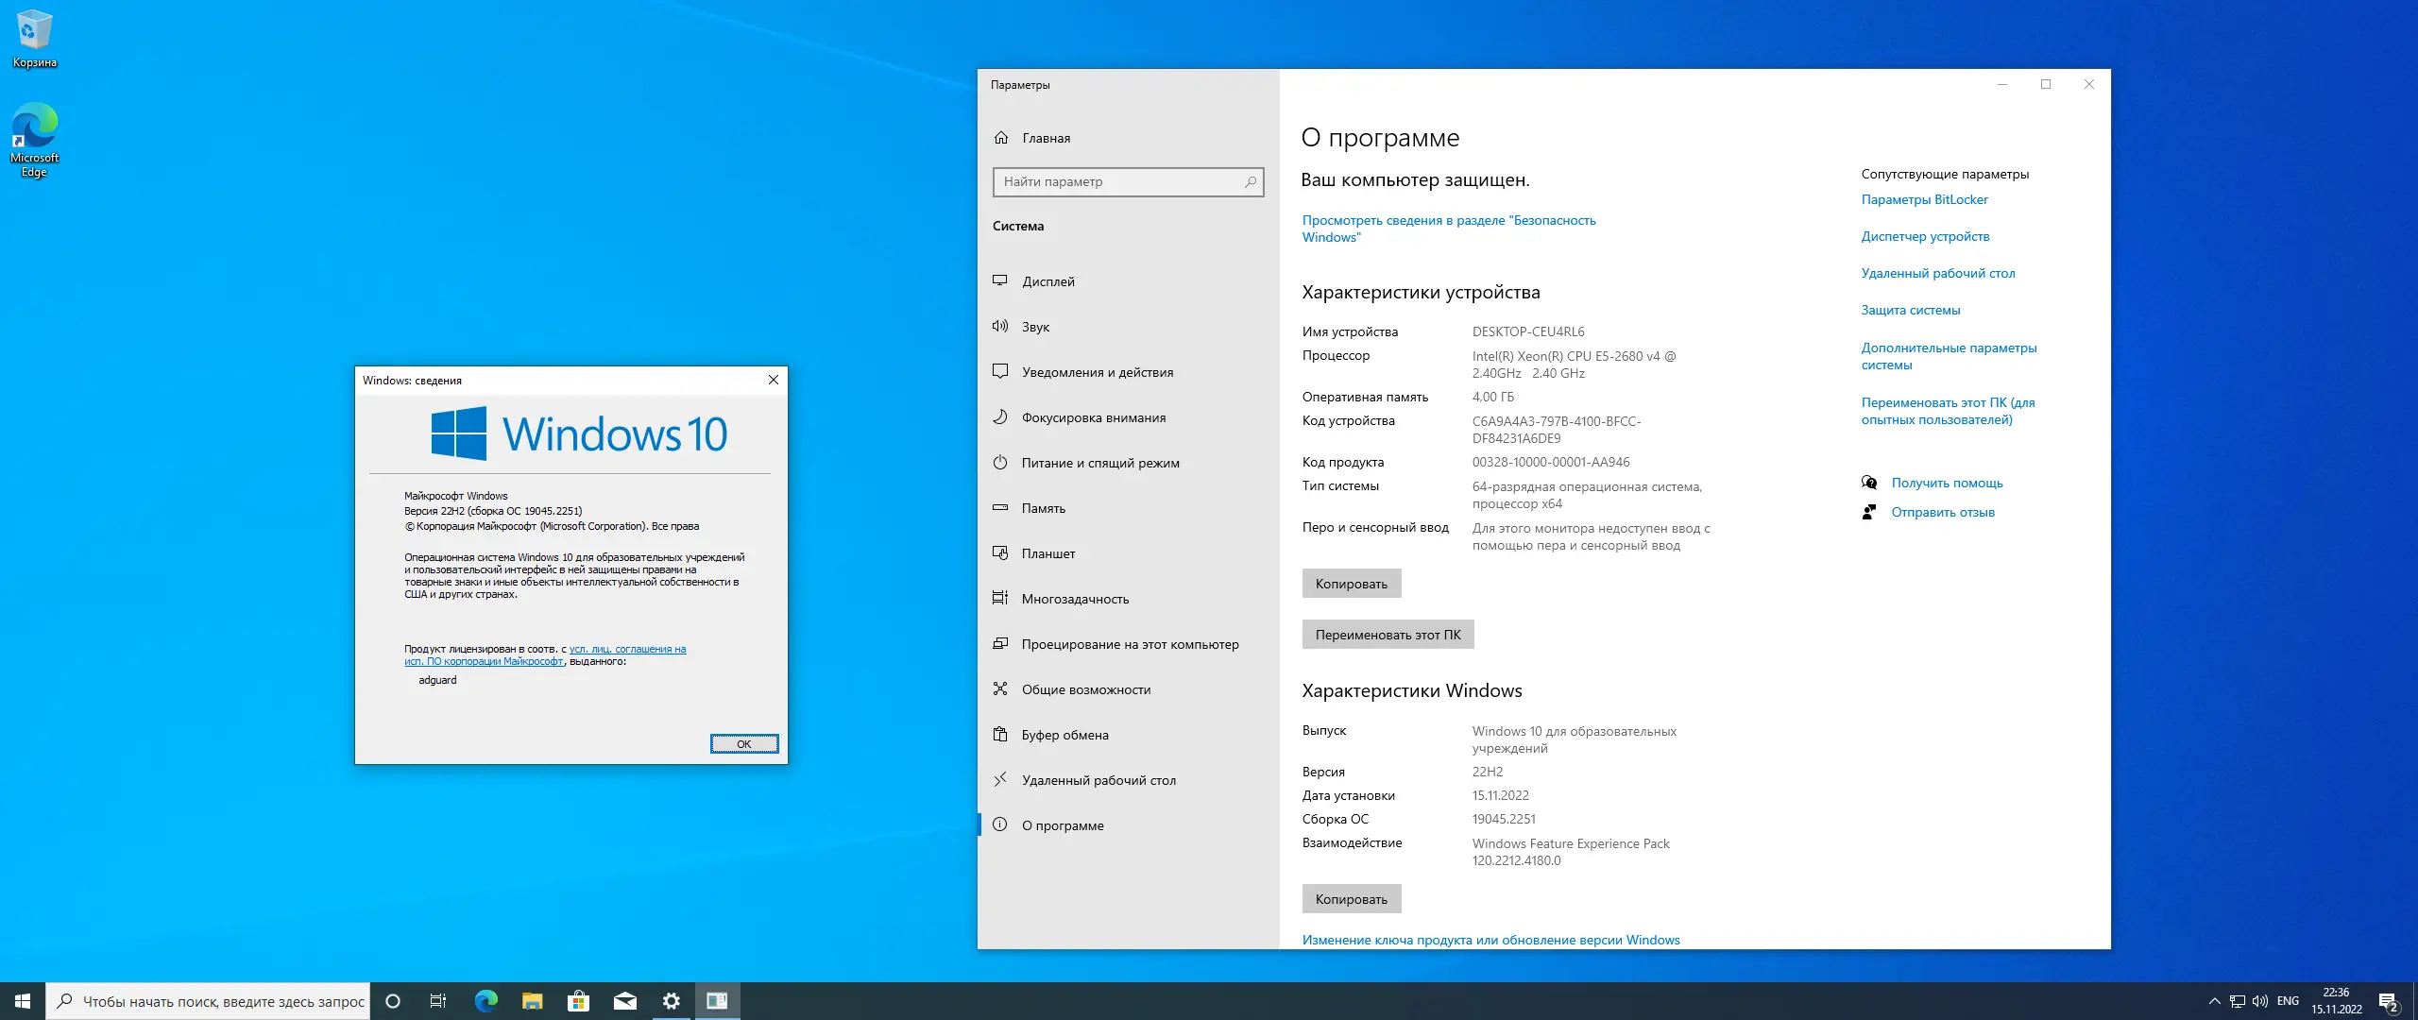The width and height of the screenshot is (2418, 1020).
Task: Click the Home icon labeled Главная
Action: click(1001, 138)
